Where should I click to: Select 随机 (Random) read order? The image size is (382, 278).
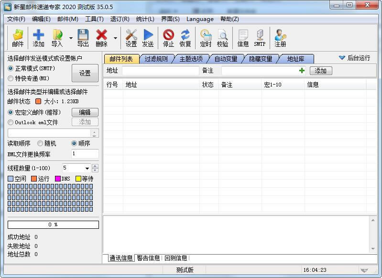pyautogui.click(x=40, y=143)
